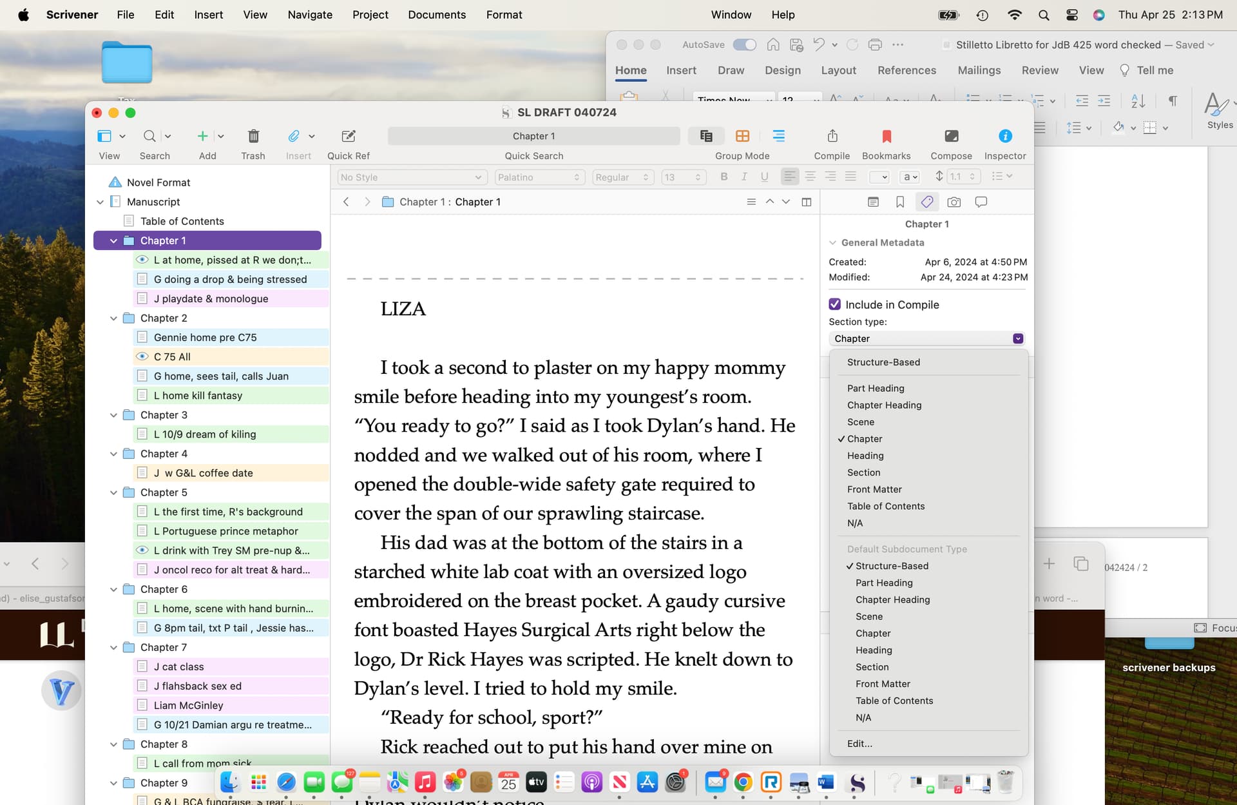Open the Inspector Notes tab icon
The image size is (1237, 805).
point(873,202)
